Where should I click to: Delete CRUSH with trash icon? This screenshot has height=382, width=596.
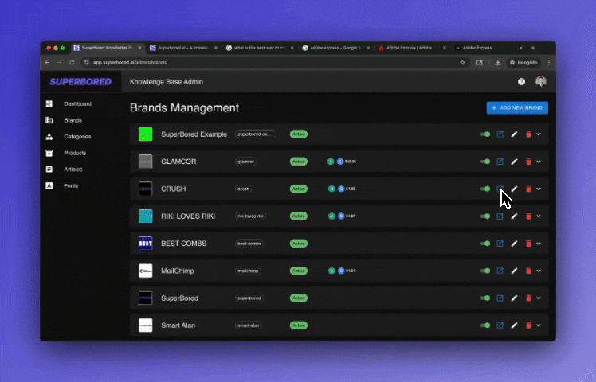pyautogui.click(x=528, y=189)
